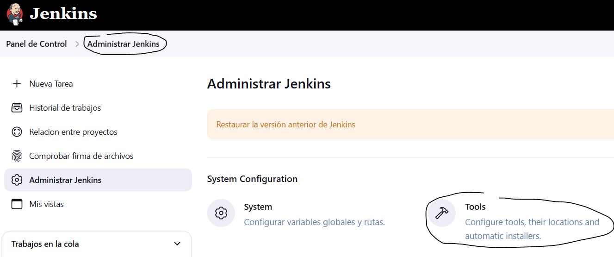The width and height of the screenshot is (614, 257).
Task: Click the window icon for Mis vistas
Action: [17, 204]
